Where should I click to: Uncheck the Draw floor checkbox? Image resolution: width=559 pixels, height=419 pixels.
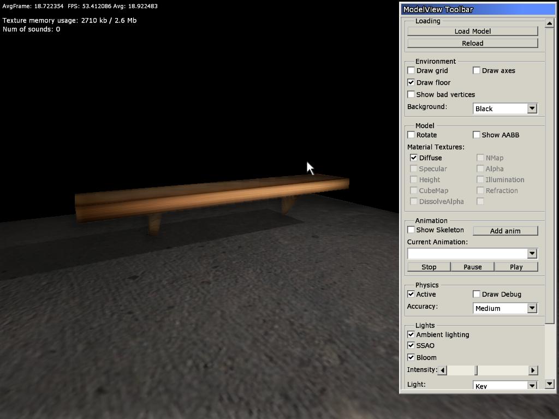(411, 82)
